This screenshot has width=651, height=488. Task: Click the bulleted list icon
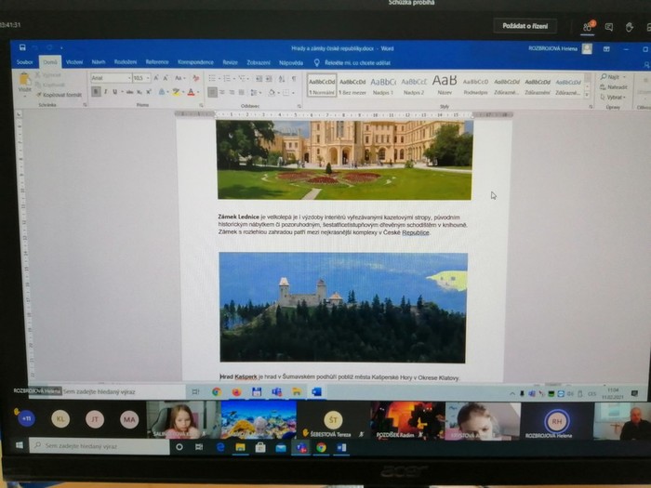213,78
